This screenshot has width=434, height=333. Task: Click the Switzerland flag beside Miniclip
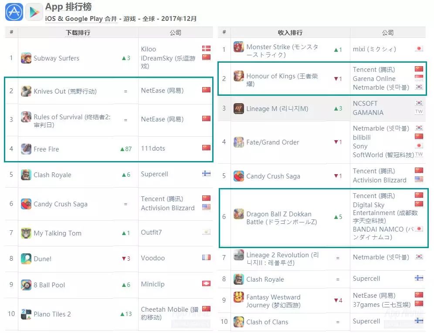[x=206, y=283]
